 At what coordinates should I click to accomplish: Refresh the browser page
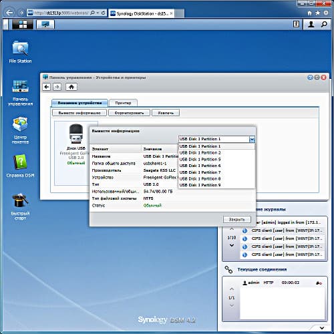tap(104, 13)
